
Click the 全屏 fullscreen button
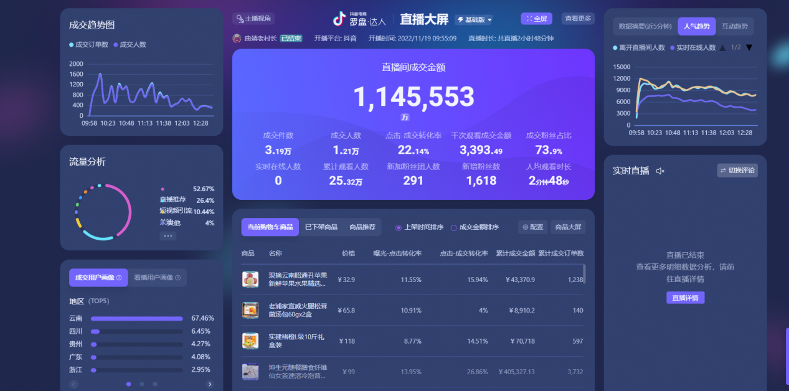click(x=536, y=19)
